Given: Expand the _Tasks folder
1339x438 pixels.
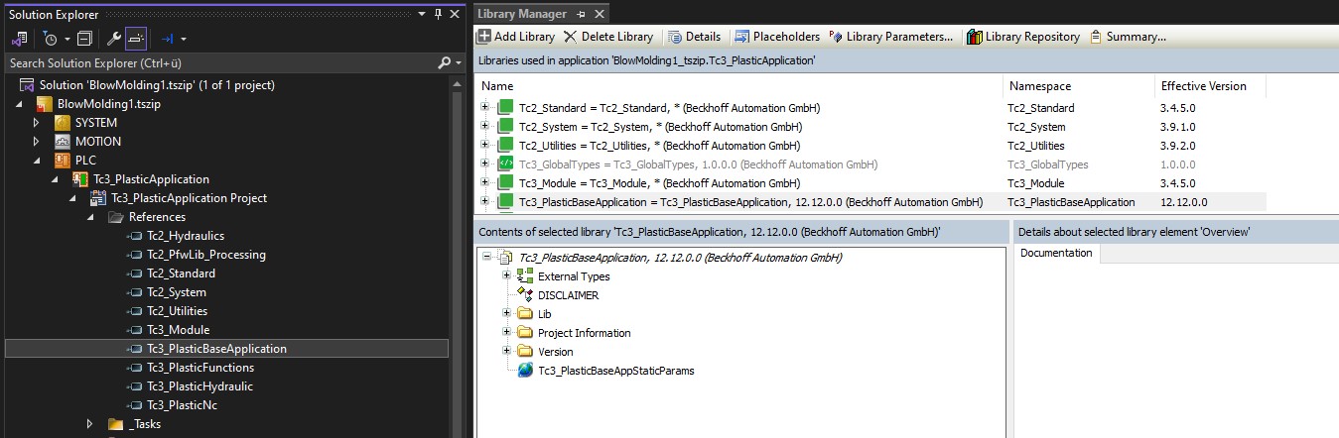Looking at the screenshot, I should tap(90, 424).
